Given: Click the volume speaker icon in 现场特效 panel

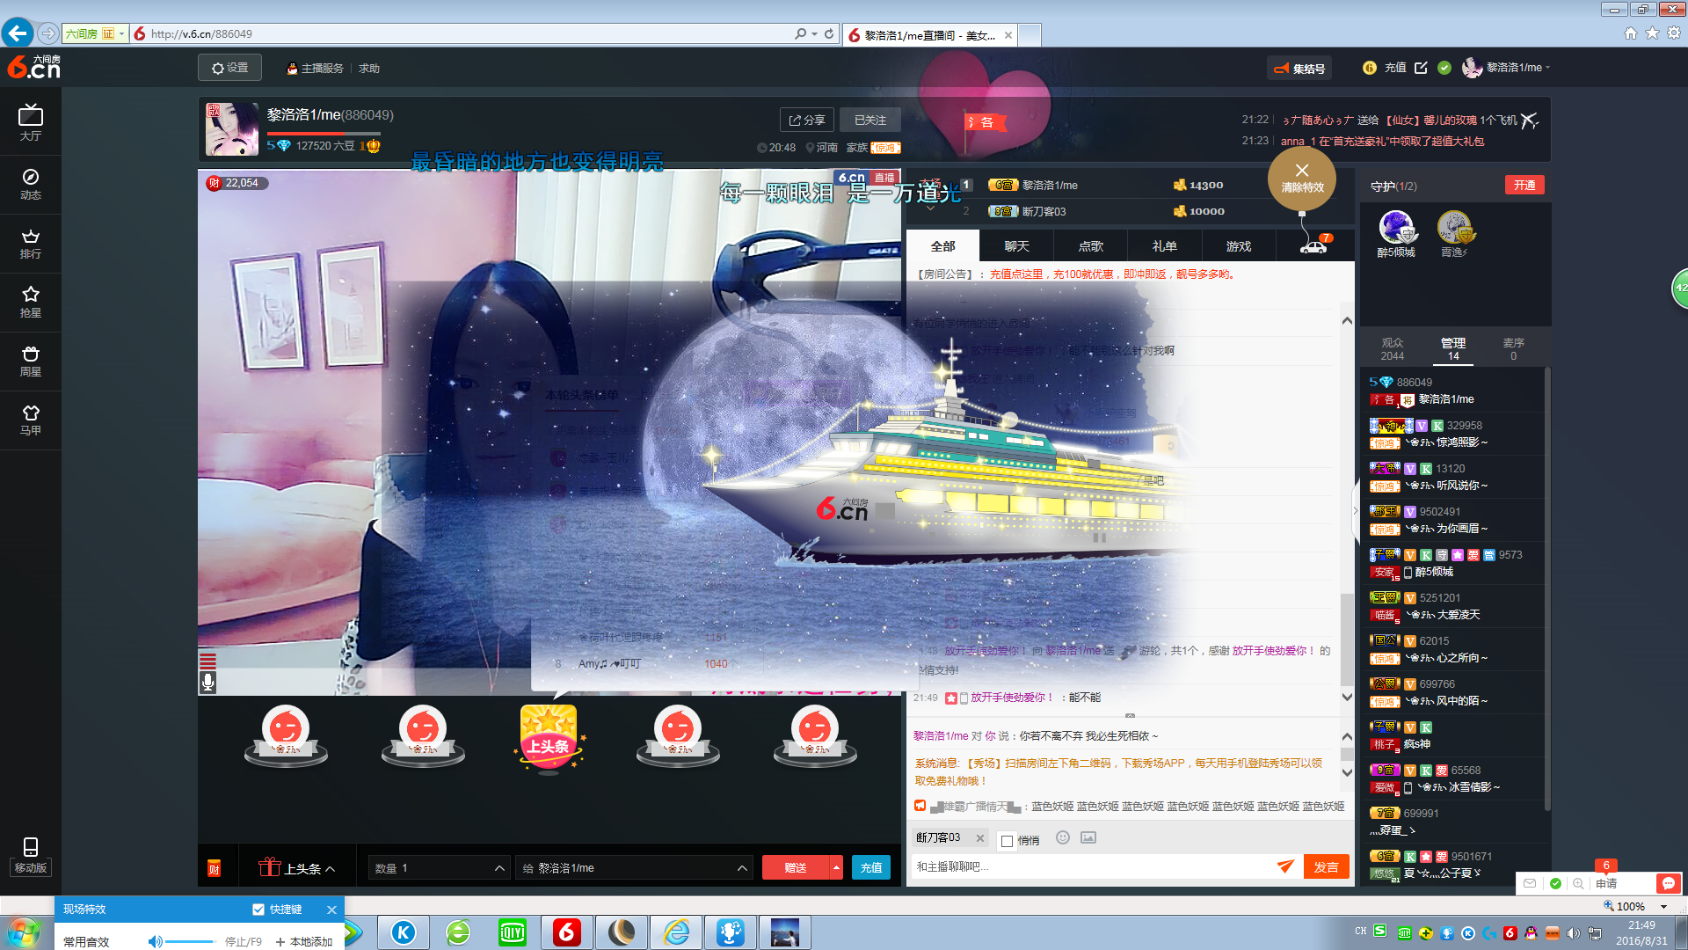Looking at the screenshot, I should (155, 941).
